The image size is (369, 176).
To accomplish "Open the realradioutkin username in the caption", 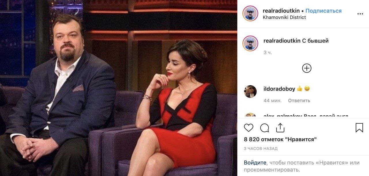I will [282, 41].
